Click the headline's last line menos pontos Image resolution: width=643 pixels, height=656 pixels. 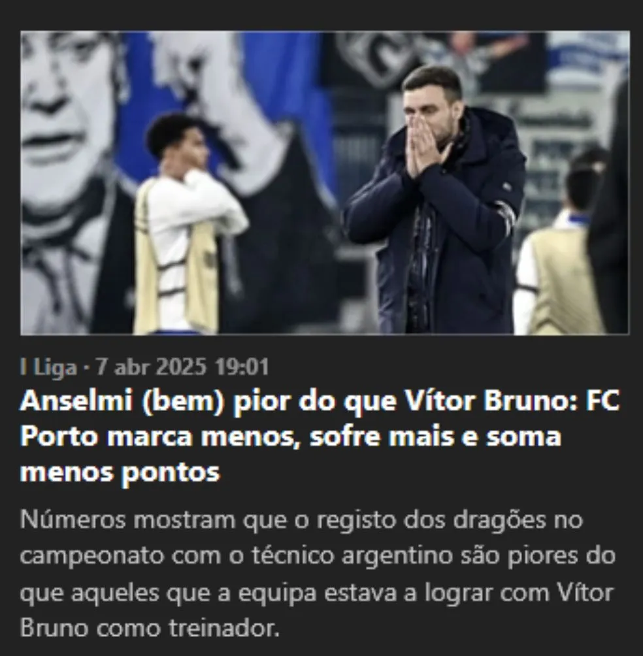click(x=120, y=473)
